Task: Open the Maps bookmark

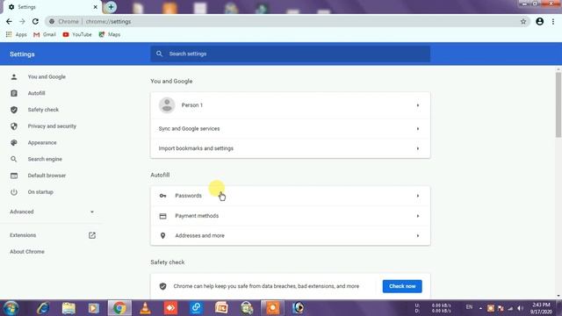Action: coord(109,34)
